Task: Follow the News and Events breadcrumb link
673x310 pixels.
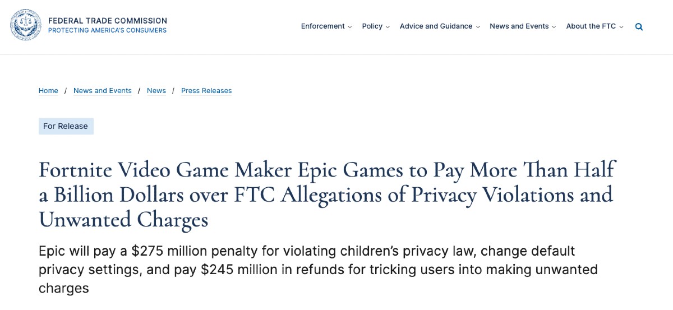Action: [x=103, y=91]
